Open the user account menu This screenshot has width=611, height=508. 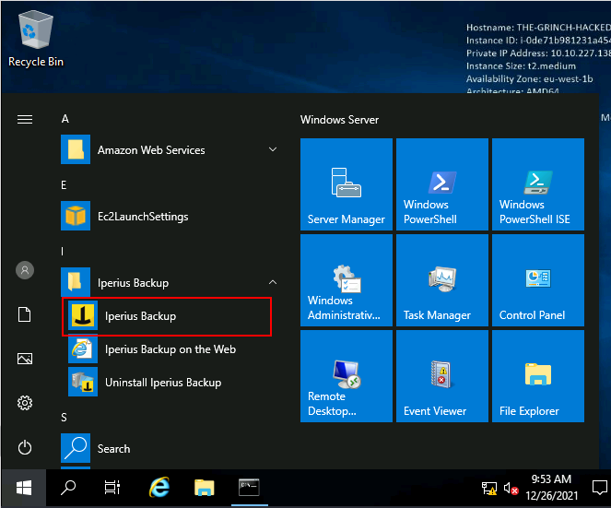point(25,270)
